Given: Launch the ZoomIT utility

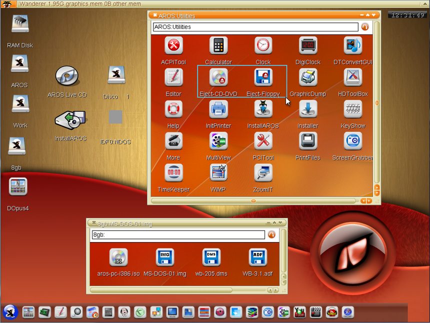Looking at the screenshot, I should pyautogui.click(x=263, y=173).
